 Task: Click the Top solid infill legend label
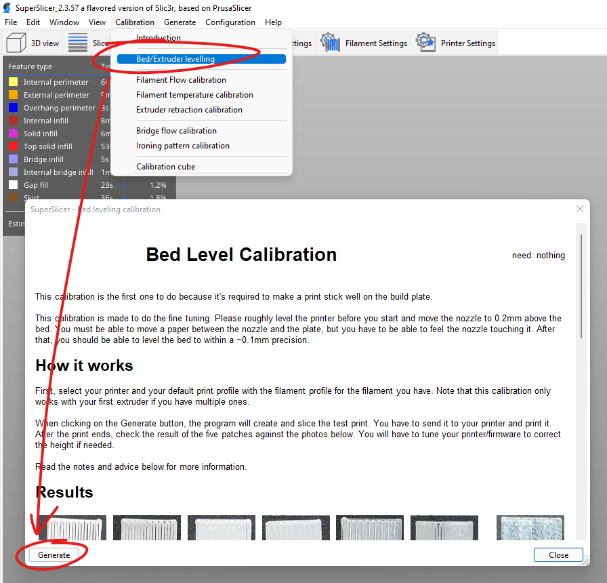point(47,146)
